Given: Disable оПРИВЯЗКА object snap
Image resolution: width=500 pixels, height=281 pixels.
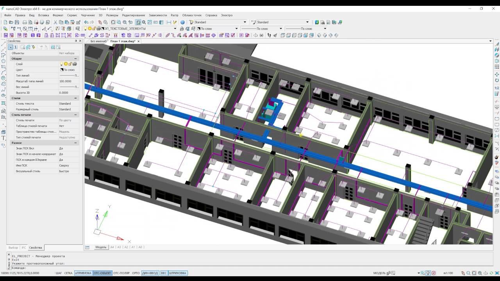Looking at the screenshot, I should [83, 273].
